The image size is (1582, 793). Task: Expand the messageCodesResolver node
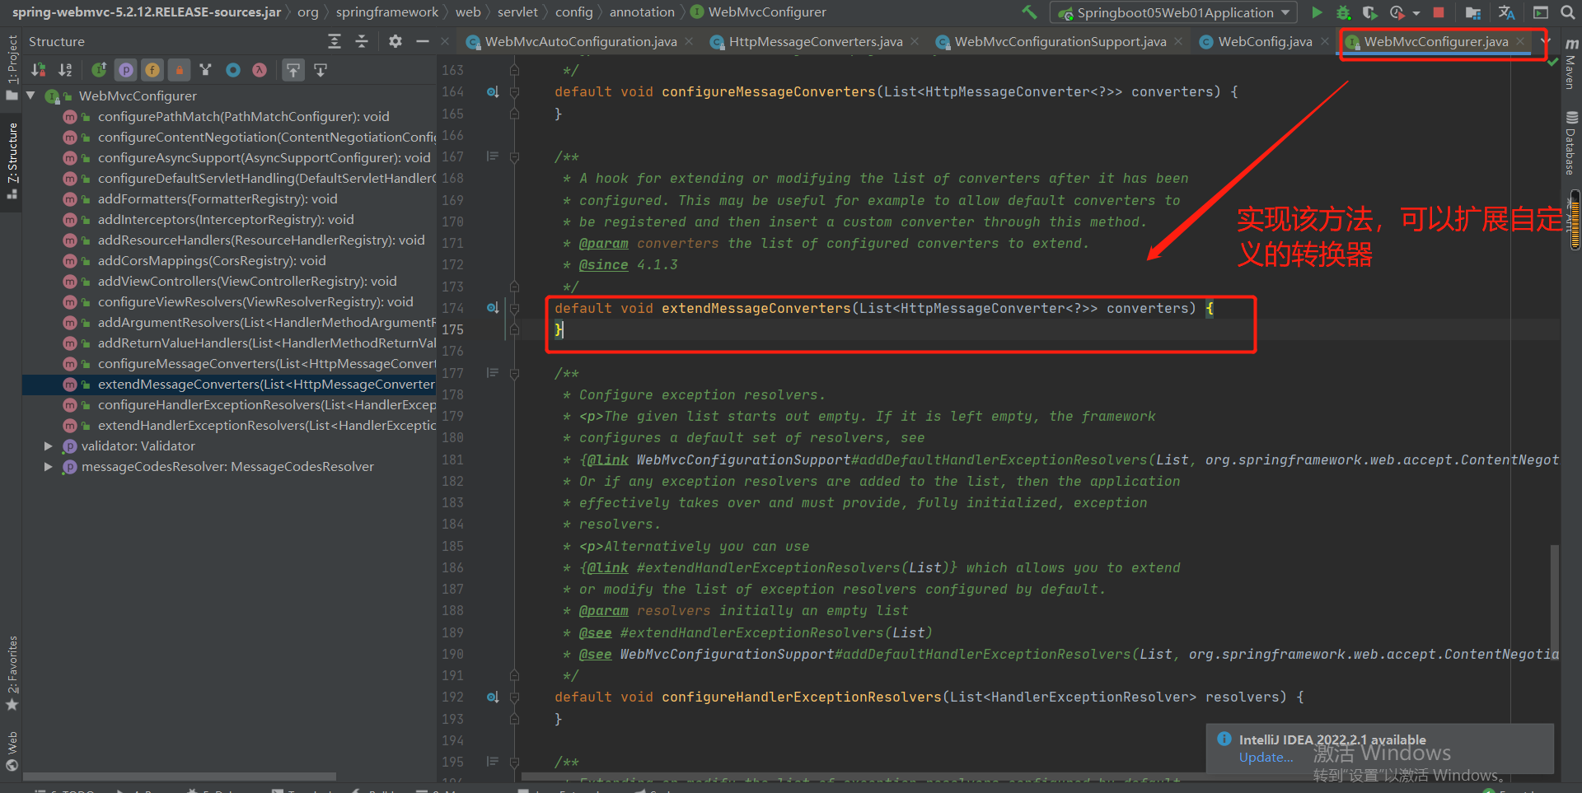coord(48,466)
